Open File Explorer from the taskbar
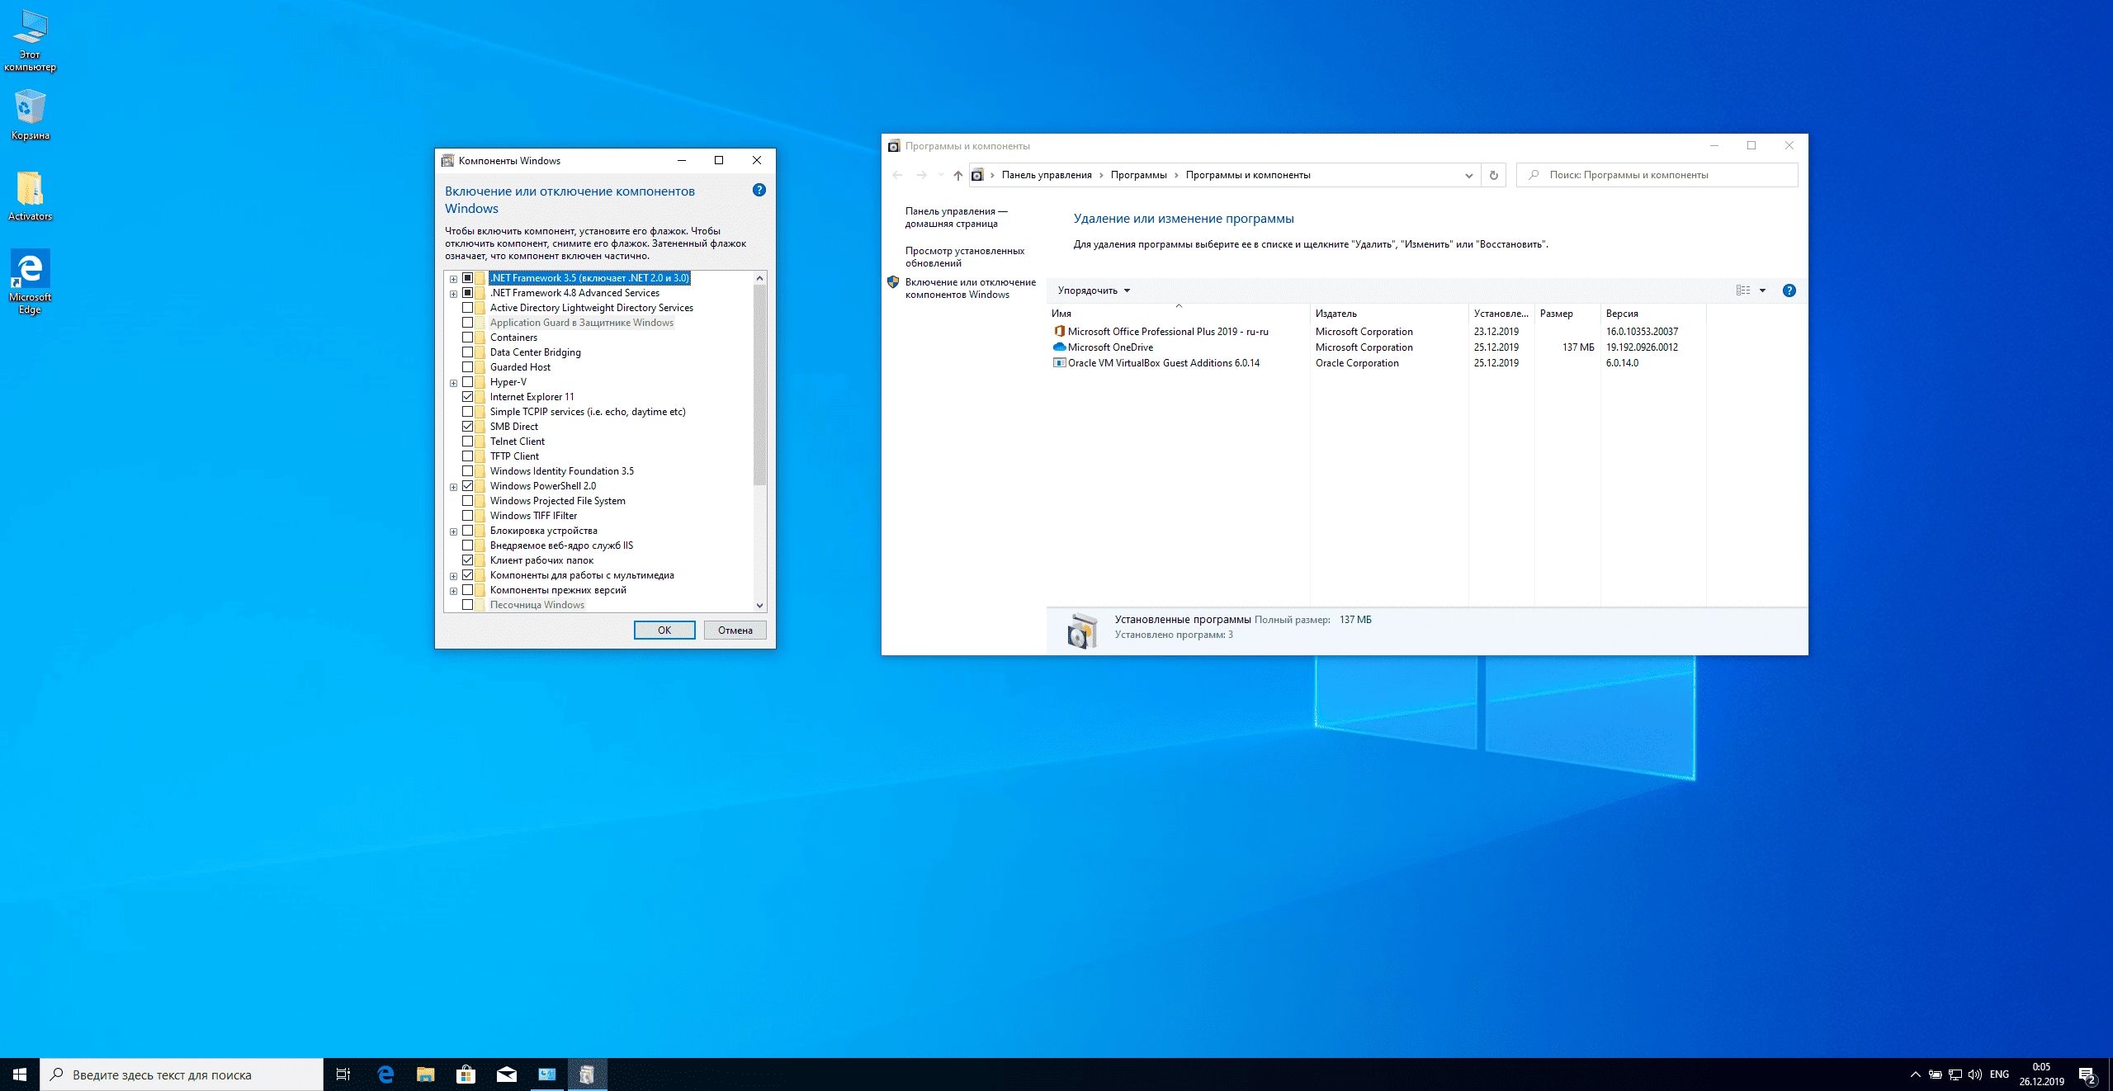 point(426,1074)
